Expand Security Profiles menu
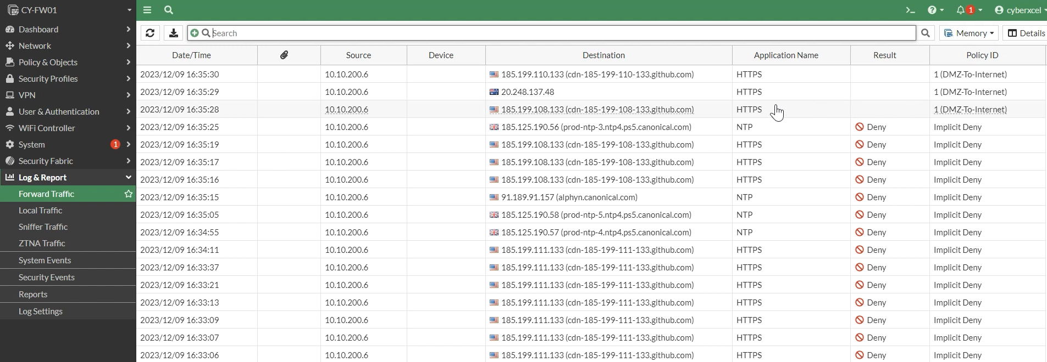 pos(68,78)
